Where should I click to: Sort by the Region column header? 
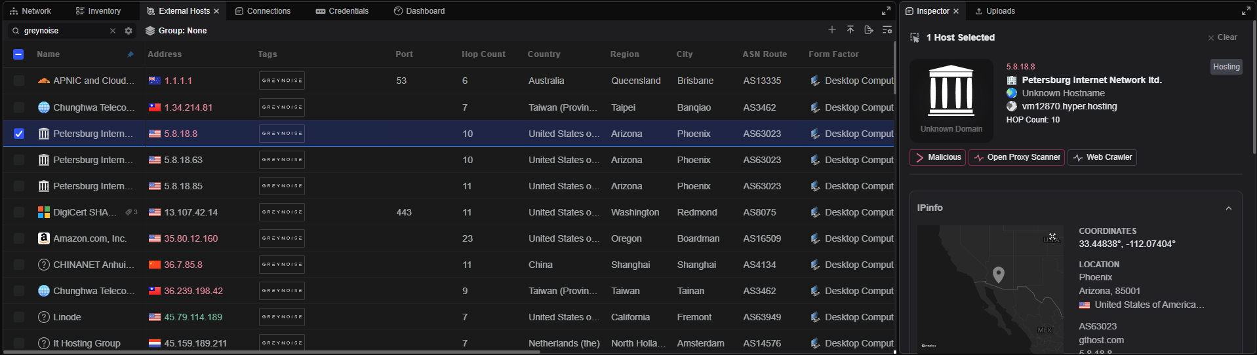pyautogui.click(x=624, y=54)
